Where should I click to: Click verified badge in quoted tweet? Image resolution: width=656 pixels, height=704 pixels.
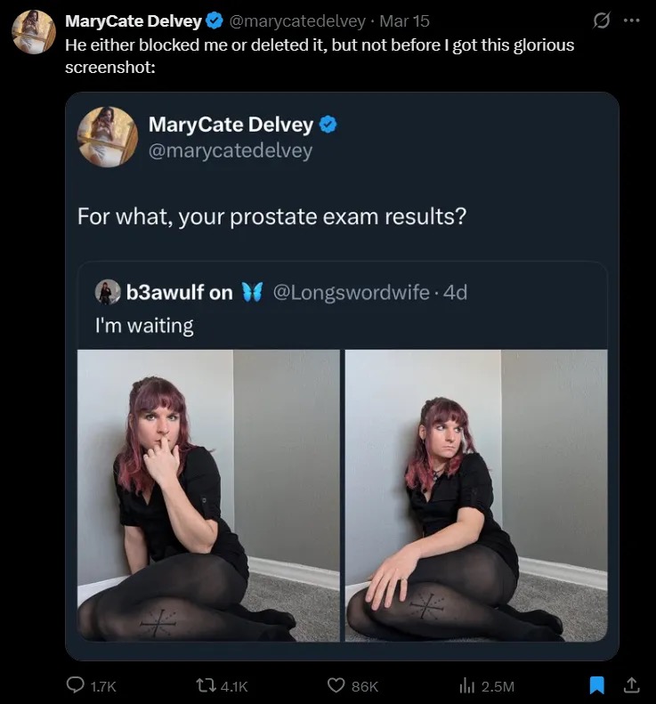pyautogui.click(x=328, y=124)
